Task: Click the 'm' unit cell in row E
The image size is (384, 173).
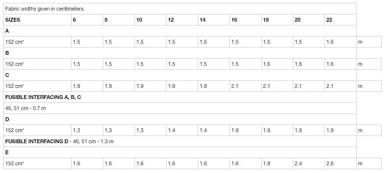Action: tap(369, 163)
